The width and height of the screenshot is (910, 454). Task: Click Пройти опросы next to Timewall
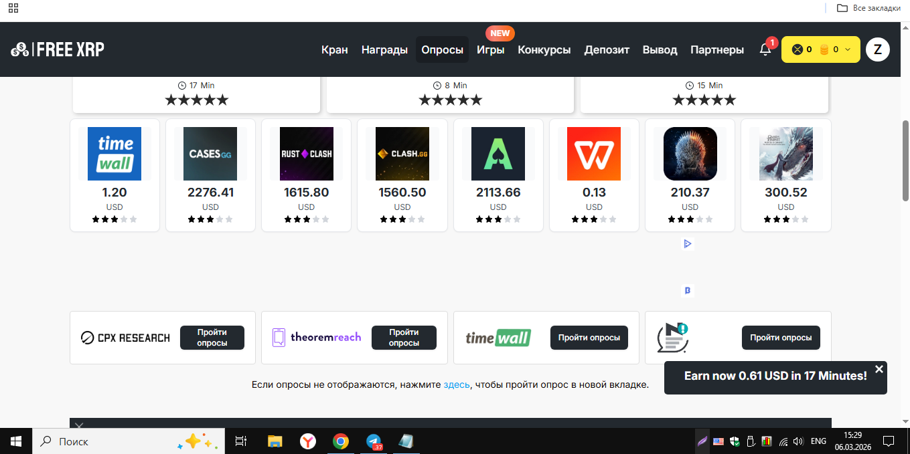589,338
